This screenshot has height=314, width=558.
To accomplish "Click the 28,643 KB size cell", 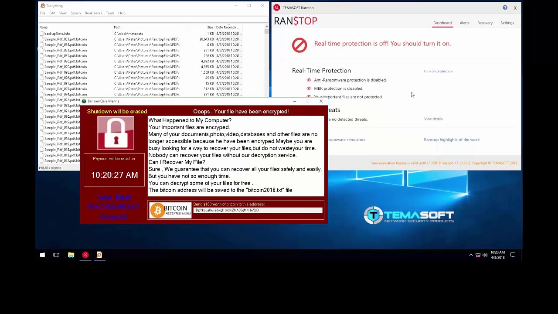I will pos(207,39).
